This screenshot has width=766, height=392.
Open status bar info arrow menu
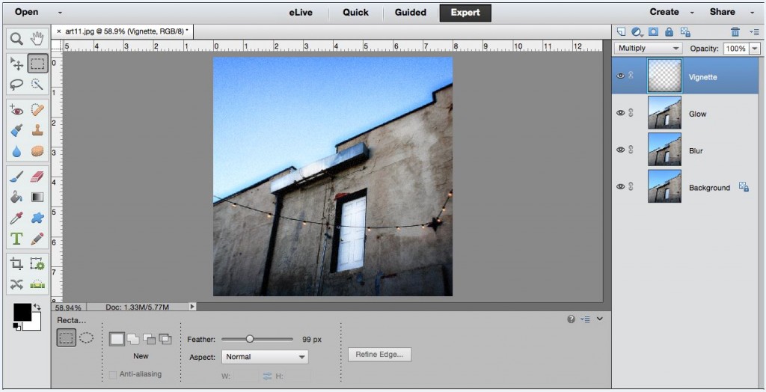tap(192, 307)
